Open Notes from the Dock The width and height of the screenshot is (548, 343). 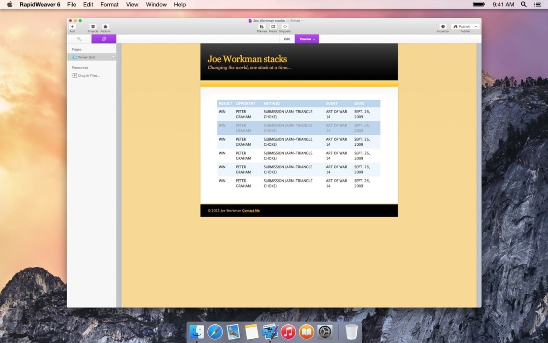(251, 332)
